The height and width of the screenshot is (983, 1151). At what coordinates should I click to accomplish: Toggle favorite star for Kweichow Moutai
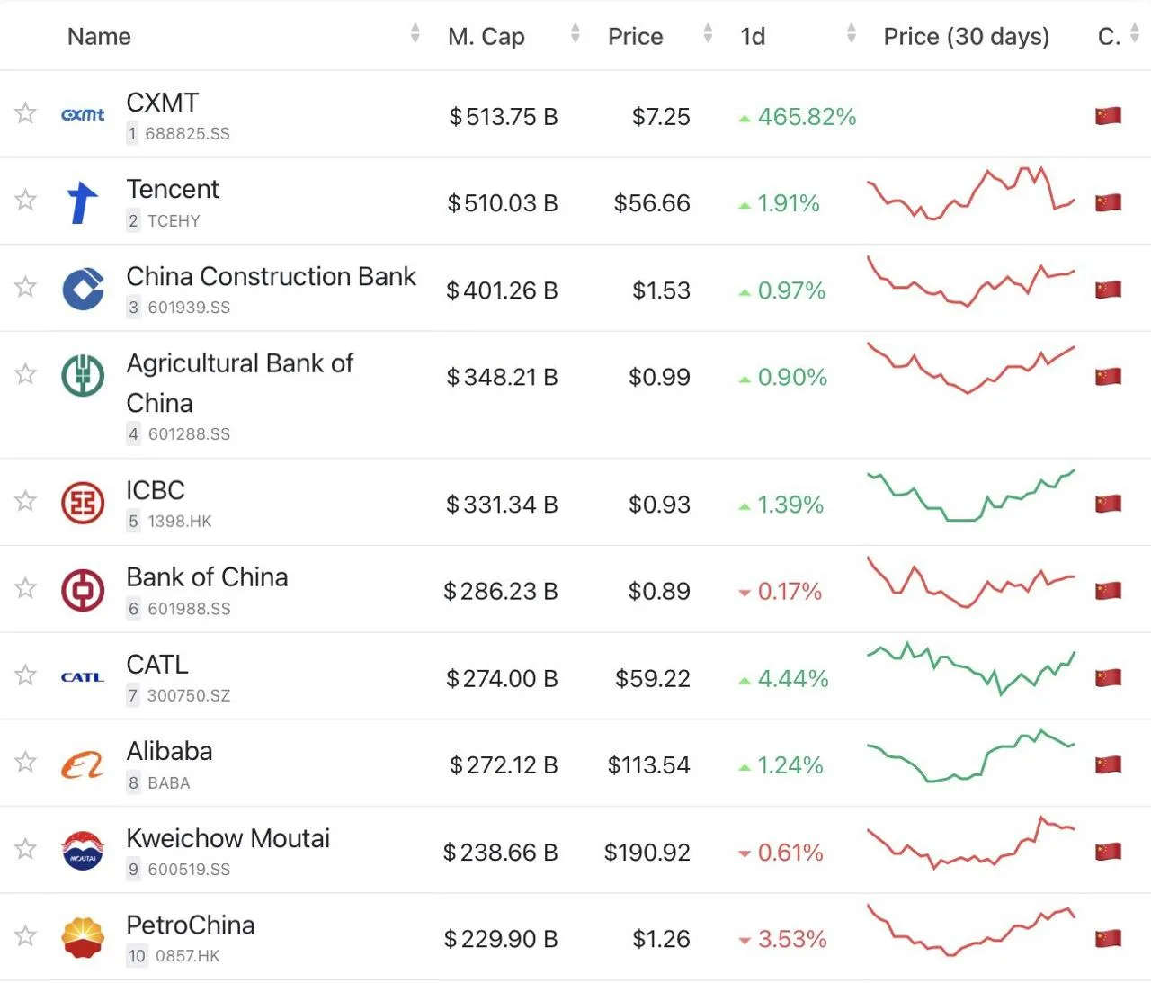pyautogui.click(x=25, y=849)
